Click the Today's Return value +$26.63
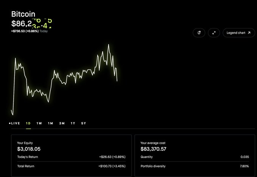This screenshot has height=177, width=257. coord(112,157)
